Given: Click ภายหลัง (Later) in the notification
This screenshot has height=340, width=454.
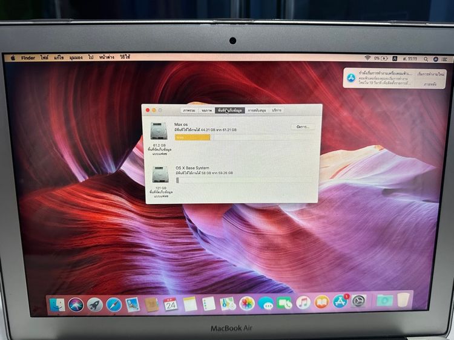Looking at the screenshot, I should pos(431,85).
